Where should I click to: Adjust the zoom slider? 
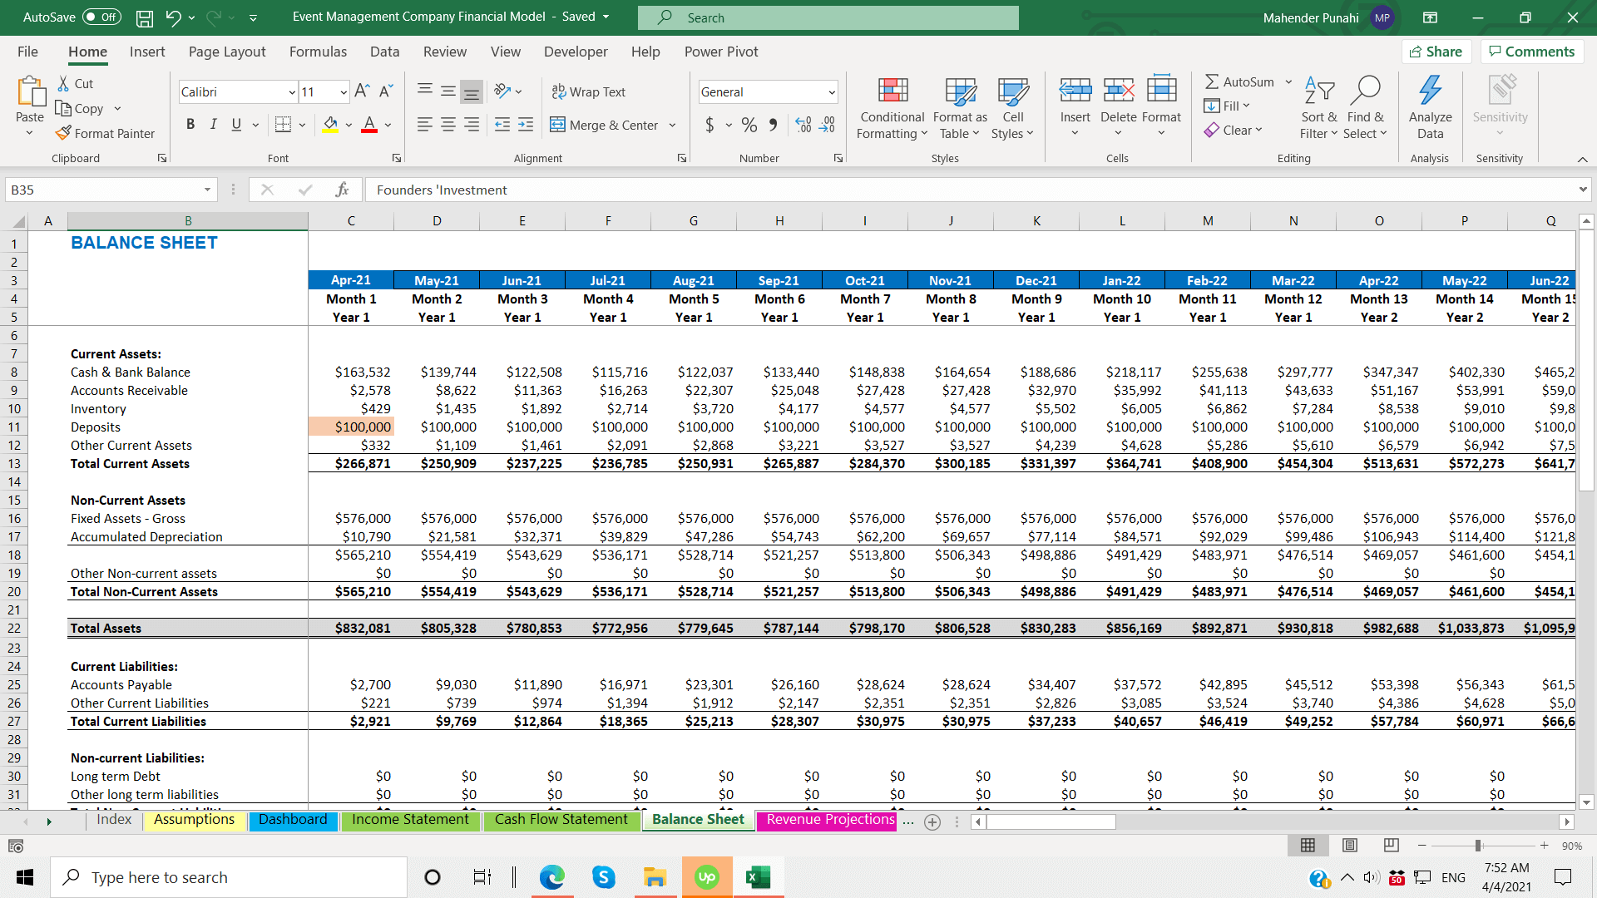(1478, 846)
